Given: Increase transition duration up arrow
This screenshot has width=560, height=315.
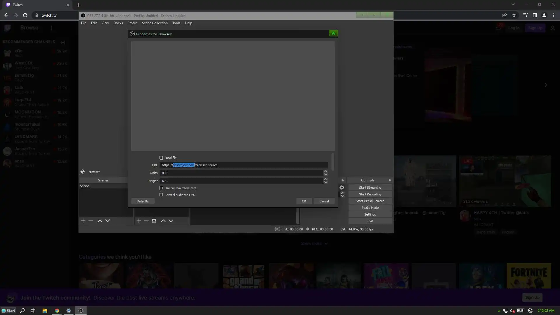Looking at the screenshot, I should [x=343, y=193].
